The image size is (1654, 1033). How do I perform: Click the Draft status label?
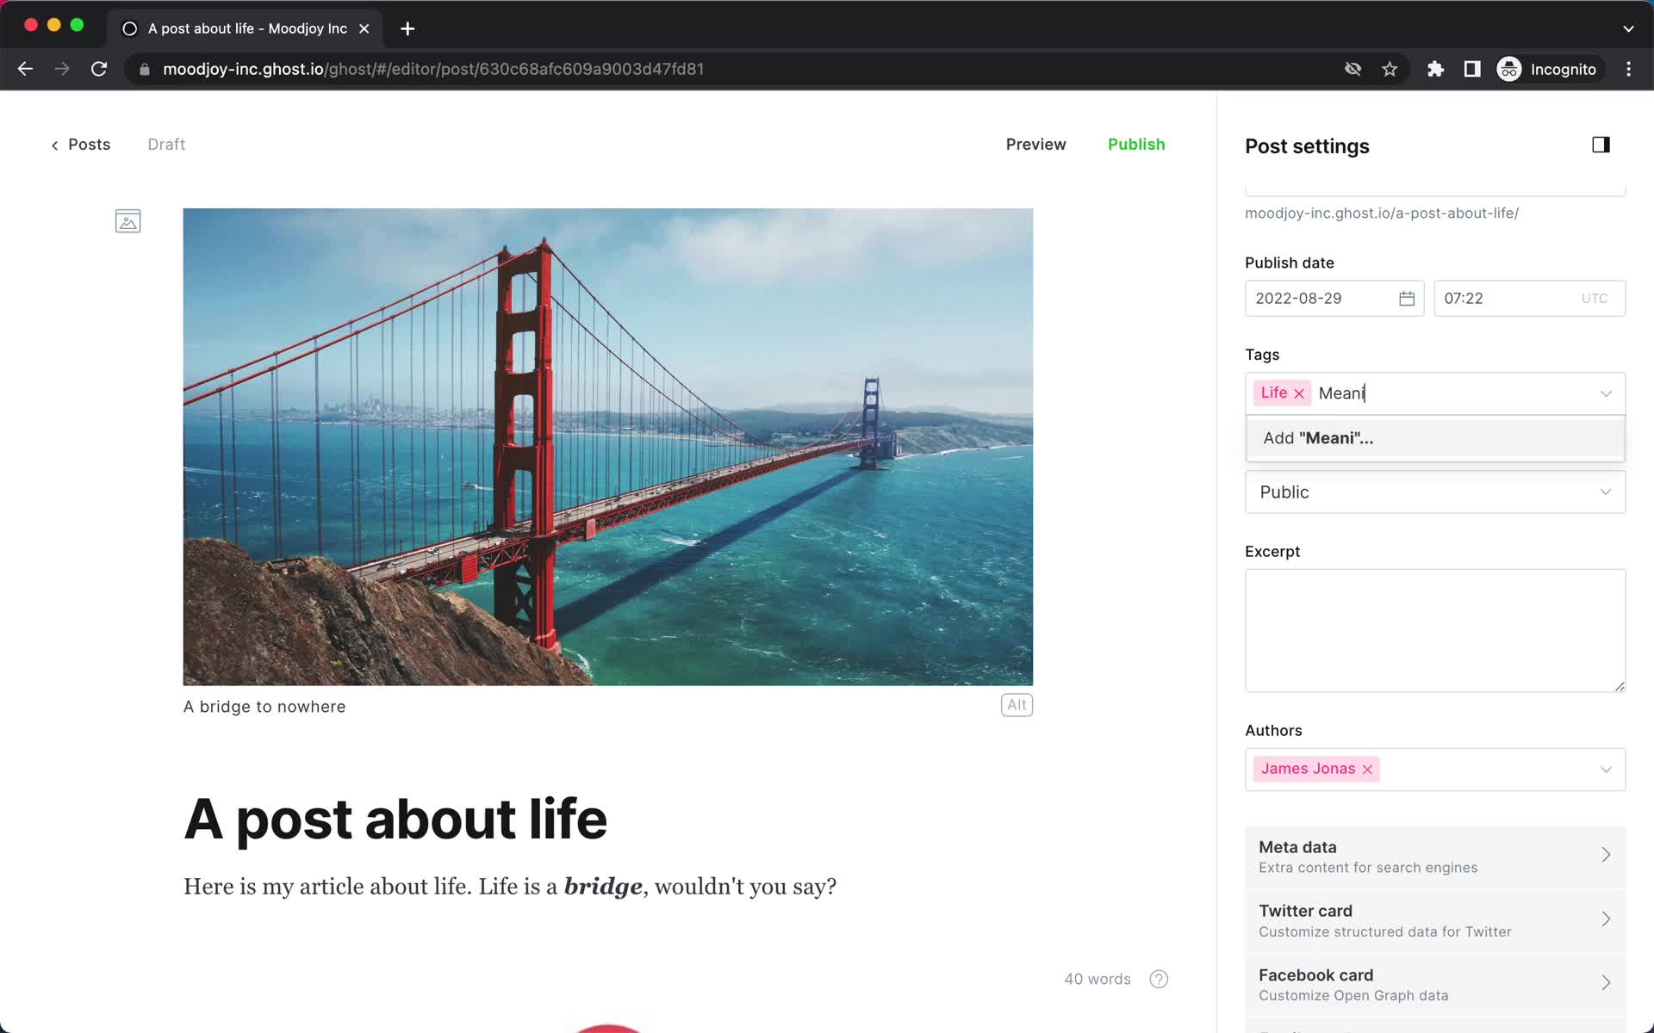[x=165, y=144]
